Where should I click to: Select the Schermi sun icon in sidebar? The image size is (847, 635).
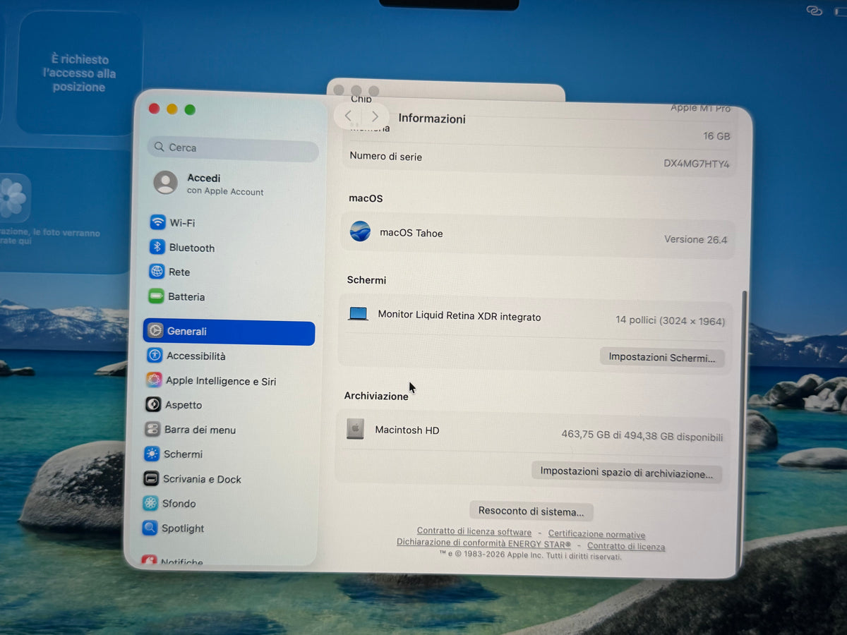pyautogui.click(x=152, y=454)
